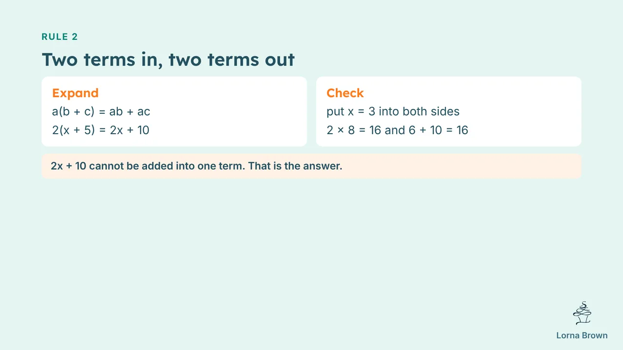The image size is (623, 350).
Task: Click the RULE 2 label
Action: pos(60,37)
